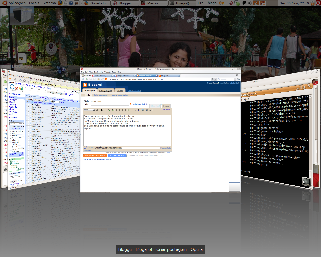Viewport: 321px width, 257px height.
Task: Insert blockquote in Blogger editor
Action: pyautogui.click(x=135, y=110)
